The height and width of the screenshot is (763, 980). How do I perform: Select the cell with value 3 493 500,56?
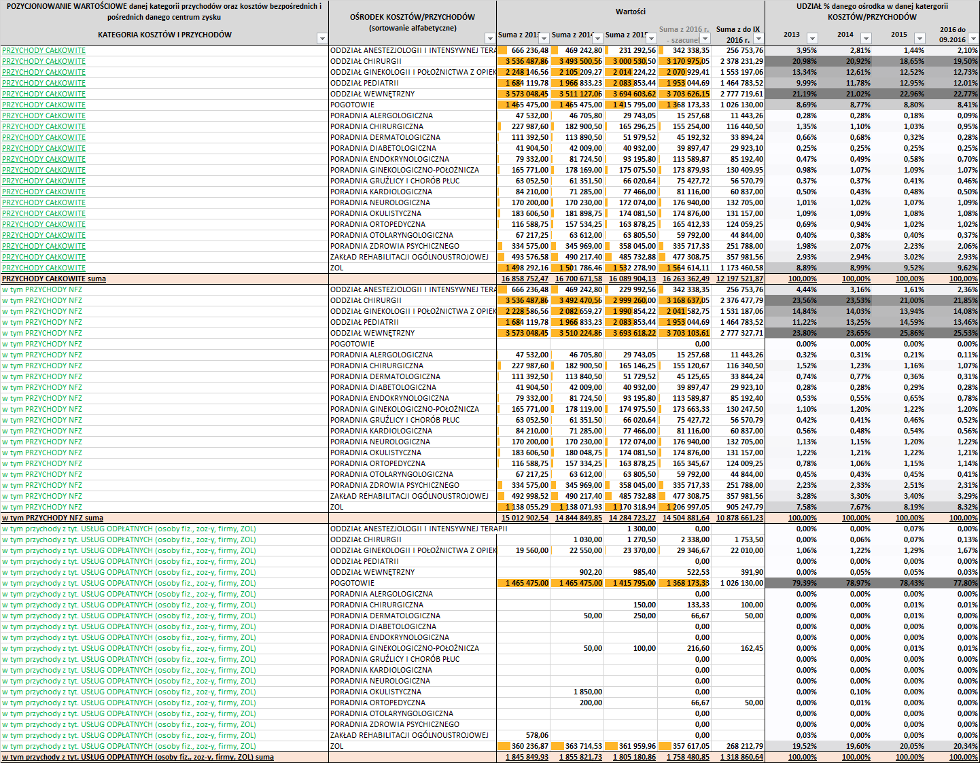coord(577,61)
